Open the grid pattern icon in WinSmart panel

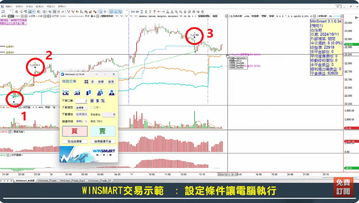[86, 82]
